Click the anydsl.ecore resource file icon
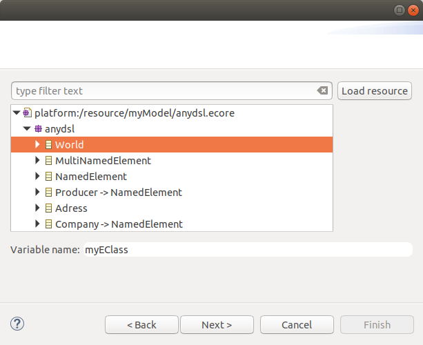Image resolution: width=423 pixels, height=345 pixels. [28, 113]
